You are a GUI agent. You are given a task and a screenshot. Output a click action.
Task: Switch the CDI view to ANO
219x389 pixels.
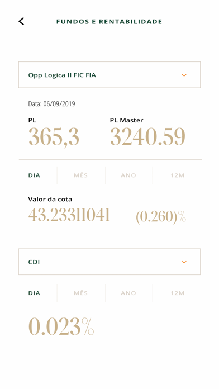[x=128, y=293]
